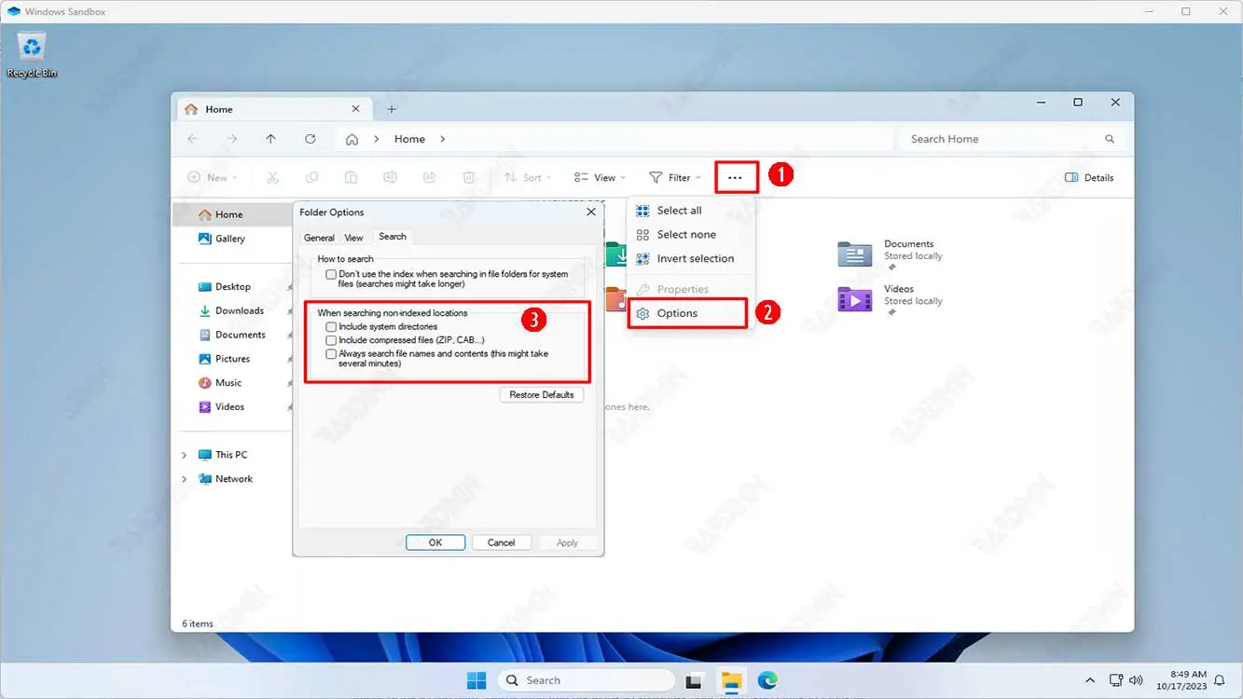The height and width of the screenshot is (699, 1243).
Task: Choose Options from the context menu
Action: click(x=677, y=313)
